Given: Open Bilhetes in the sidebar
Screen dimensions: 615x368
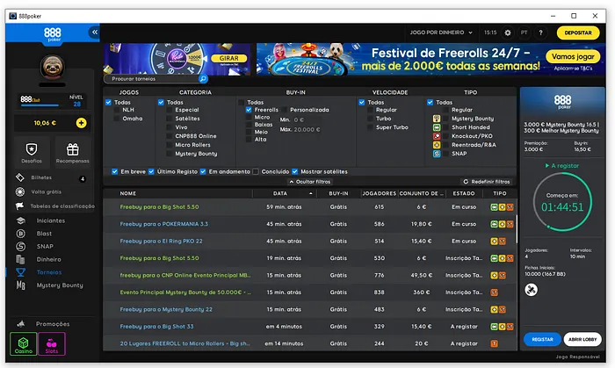Looking at the screenshot, I should tap(41, 177).
